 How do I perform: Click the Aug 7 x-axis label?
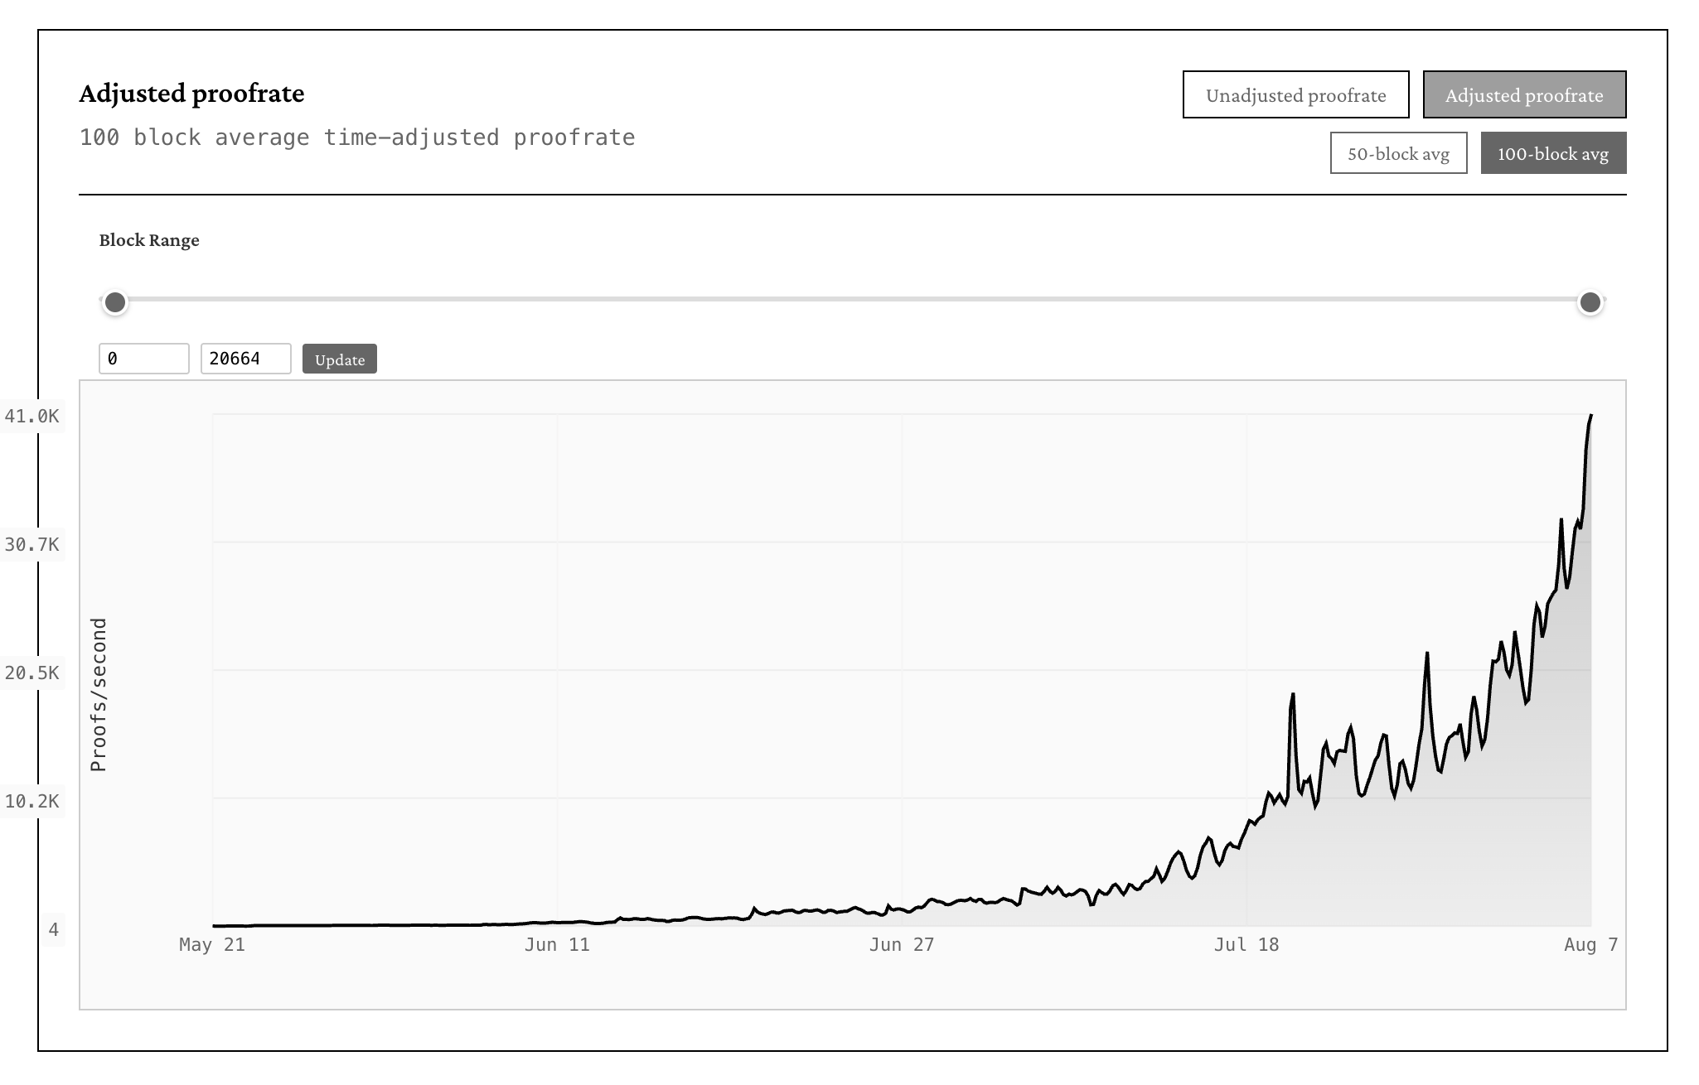click(1590, 944)
